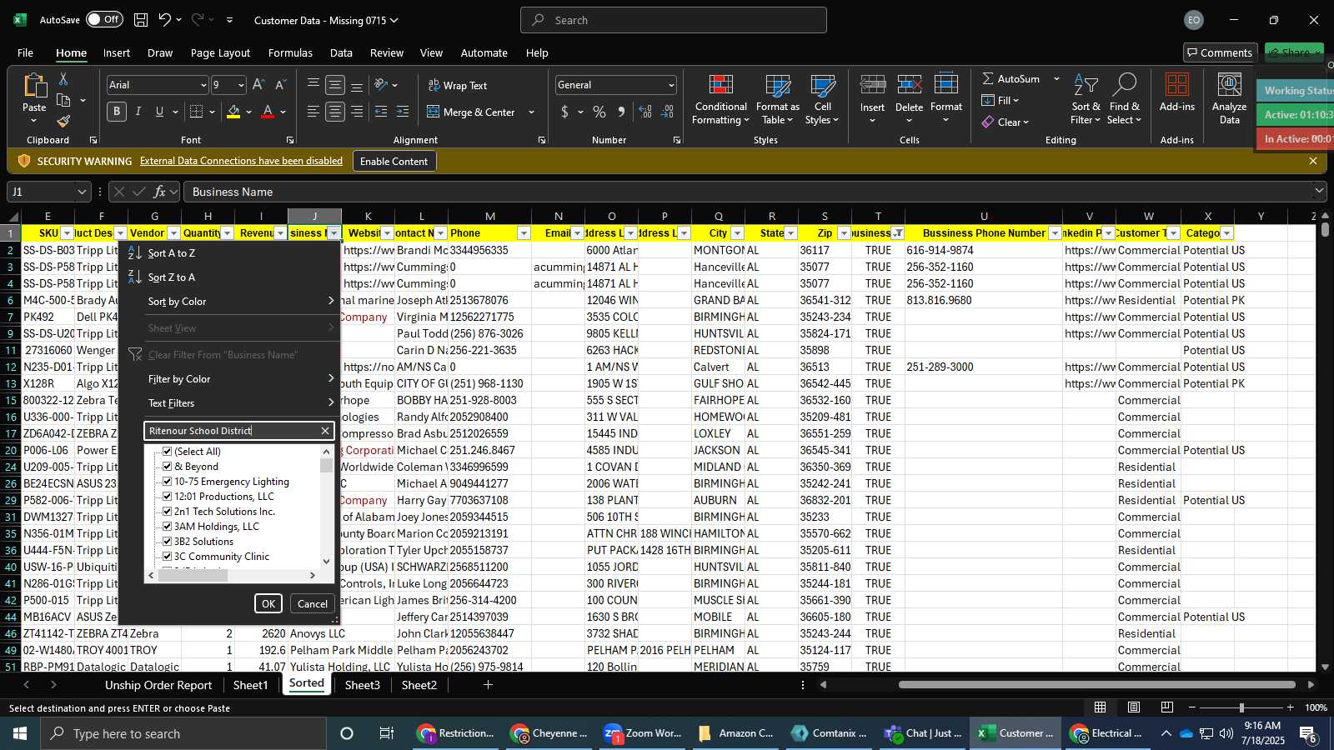1334x750 pixels.
Task: Toggle the AutoSave switch
Action: click(x=104, y=19)
